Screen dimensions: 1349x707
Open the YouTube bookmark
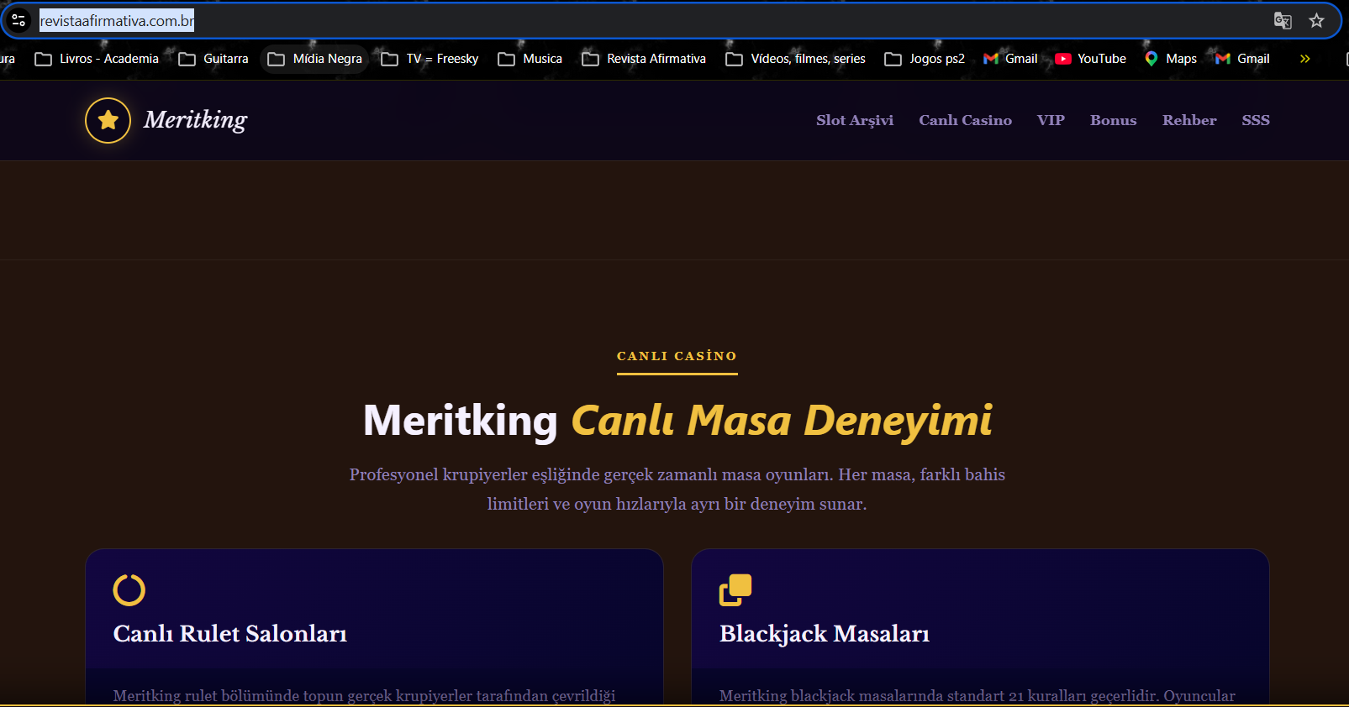tap(1091, 59)
